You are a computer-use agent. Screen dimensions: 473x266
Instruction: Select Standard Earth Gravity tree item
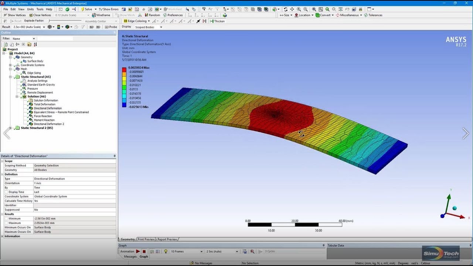tap(41, 85)
